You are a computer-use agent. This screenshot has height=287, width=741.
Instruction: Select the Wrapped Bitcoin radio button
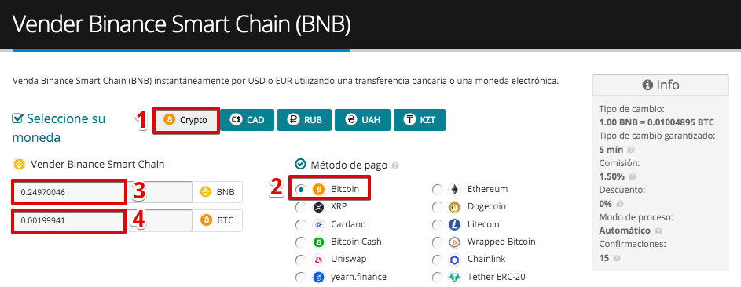pos(438,242)
